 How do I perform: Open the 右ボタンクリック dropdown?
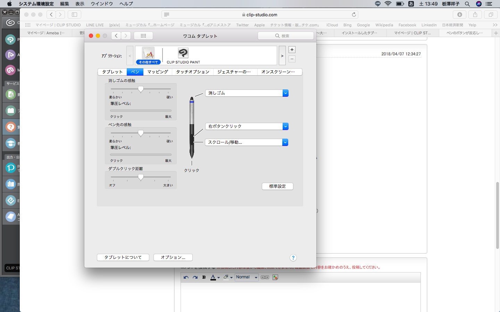247,127
